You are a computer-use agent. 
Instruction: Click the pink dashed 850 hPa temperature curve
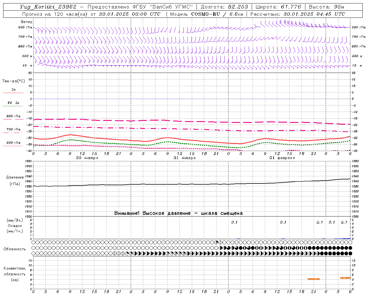pyautogui.click(x=192, y=121)
